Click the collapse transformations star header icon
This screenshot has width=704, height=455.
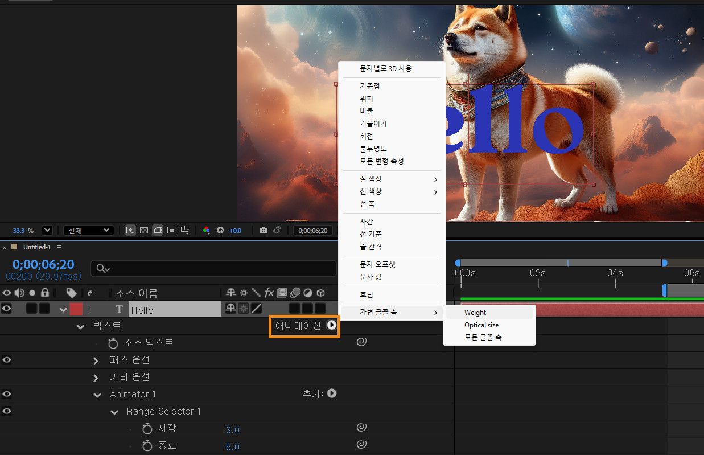pos(244,293)
